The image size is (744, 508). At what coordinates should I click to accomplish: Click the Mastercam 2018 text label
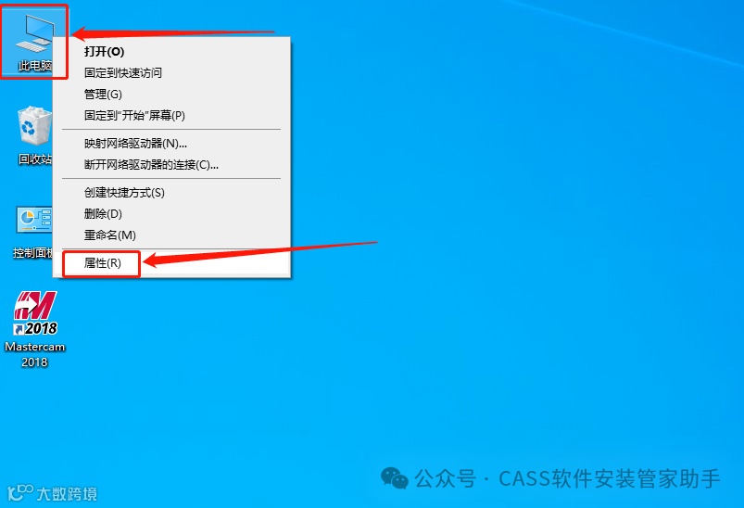pyautogui.click(x=34, y=354)
